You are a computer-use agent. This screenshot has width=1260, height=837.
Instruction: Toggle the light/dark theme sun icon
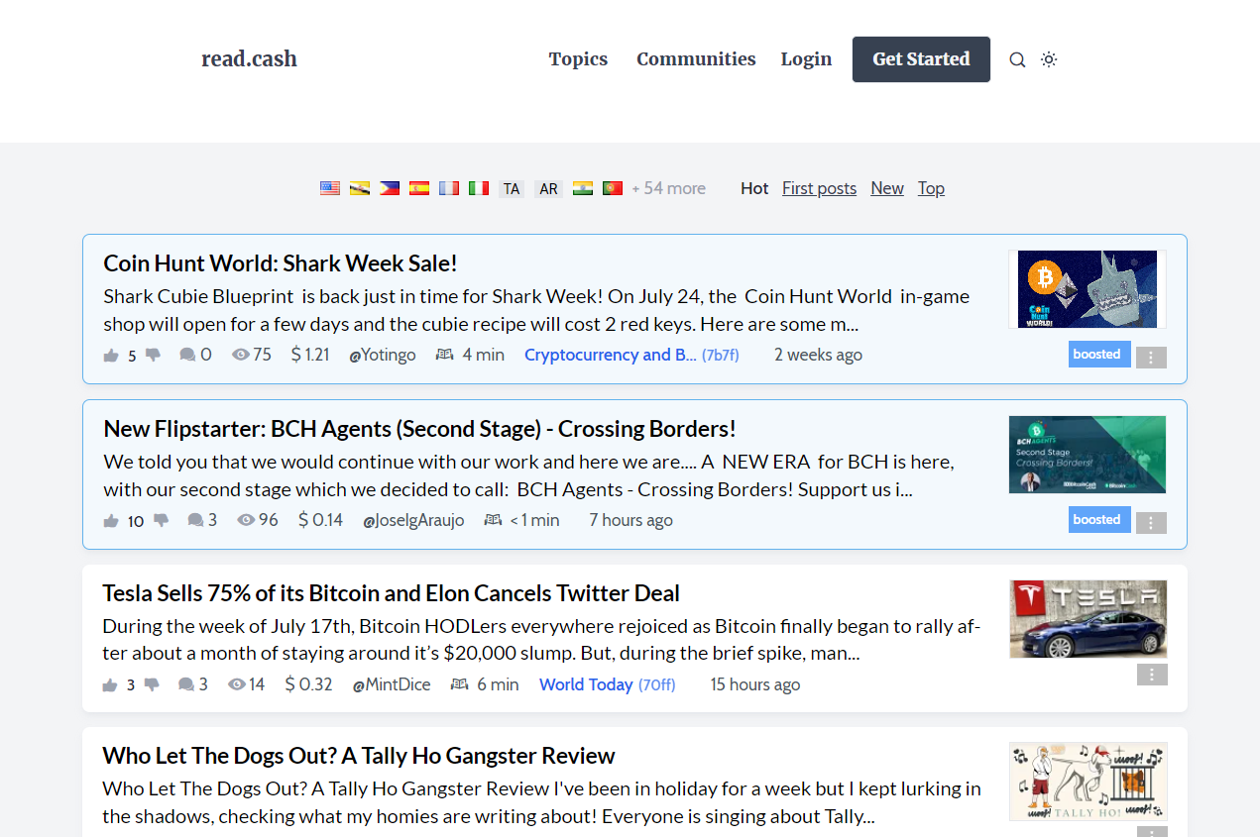[1049, 59]
